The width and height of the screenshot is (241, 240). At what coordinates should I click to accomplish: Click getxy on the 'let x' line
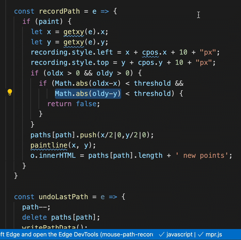[74, 32]
